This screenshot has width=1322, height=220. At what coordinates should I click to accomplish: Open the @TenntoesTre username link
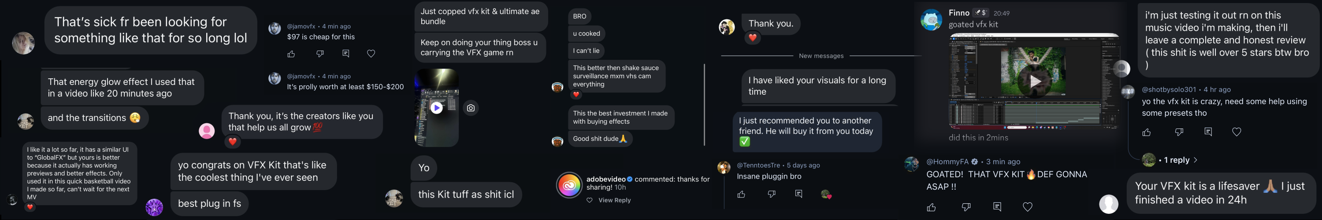(x=758, y=165)
